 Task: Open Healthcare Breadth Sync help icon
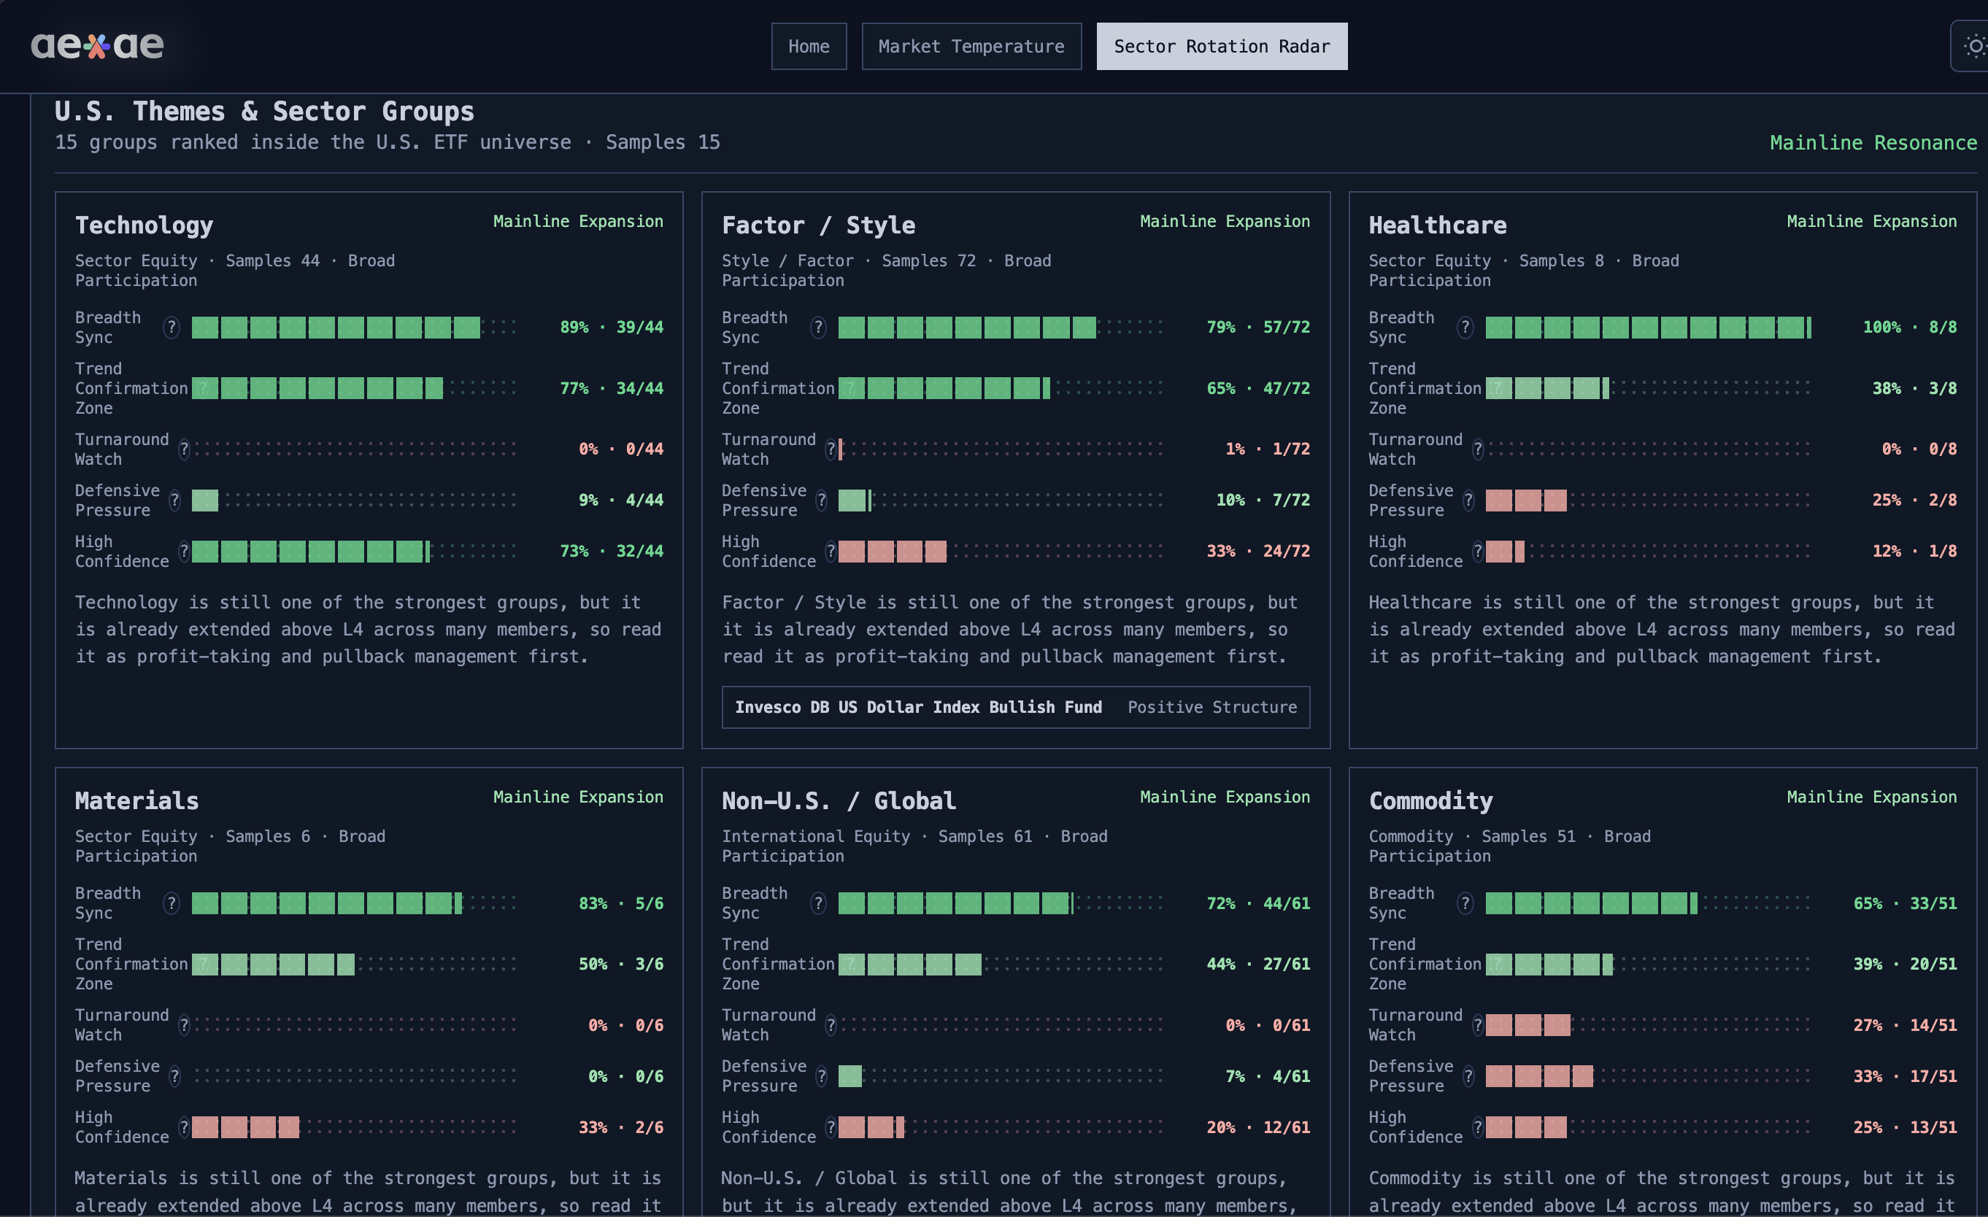pos(1465,328)
